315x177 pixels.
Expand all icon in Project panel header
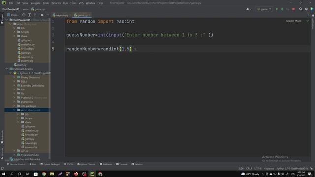(x=30, y=15)
